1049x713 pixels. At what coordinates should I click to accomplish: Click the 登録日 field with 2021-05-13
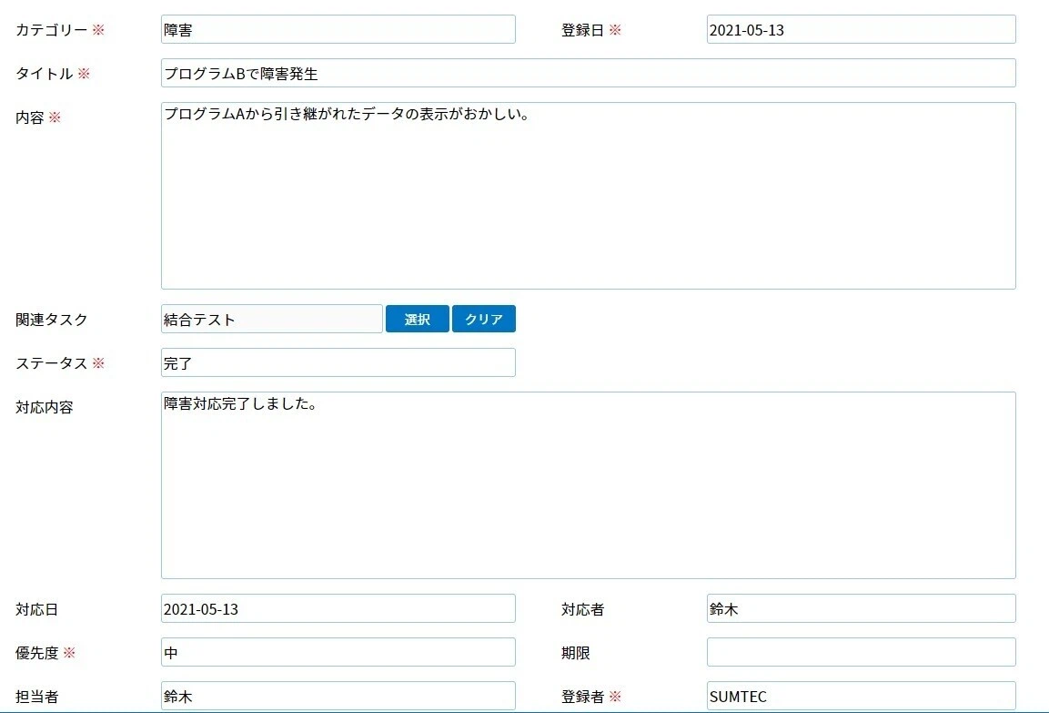click(x=861, y=29)
